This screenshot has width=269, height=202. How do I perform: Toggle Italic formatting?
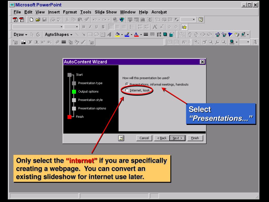[90, 27]
